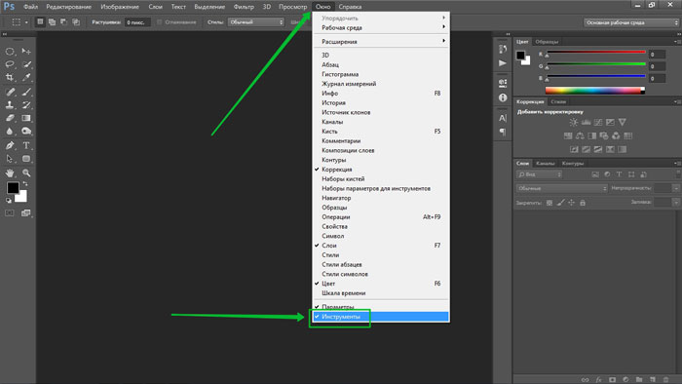Select the Eraser tool

[x=10, y=118]
